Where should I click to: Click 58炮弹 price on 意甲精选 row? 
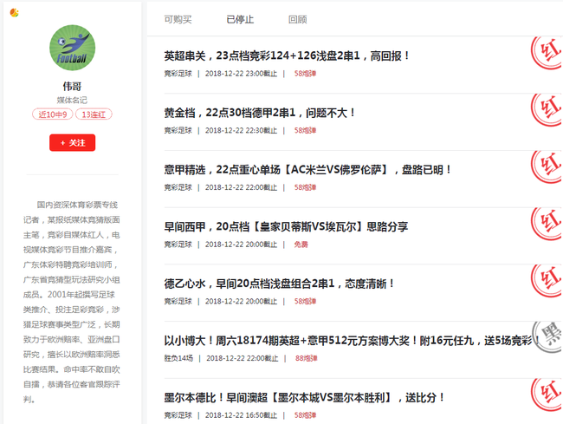coord(305,187)
